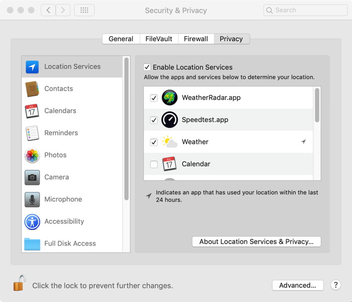352x302 pixels.
Task: Select Location Services in the sidebar
Action: click(x=72, y=66)
